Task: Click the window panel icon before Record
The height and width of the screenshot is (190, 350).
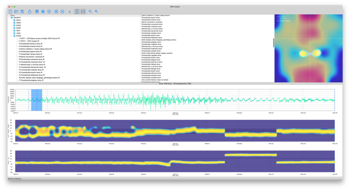Action: pos(37,11)
